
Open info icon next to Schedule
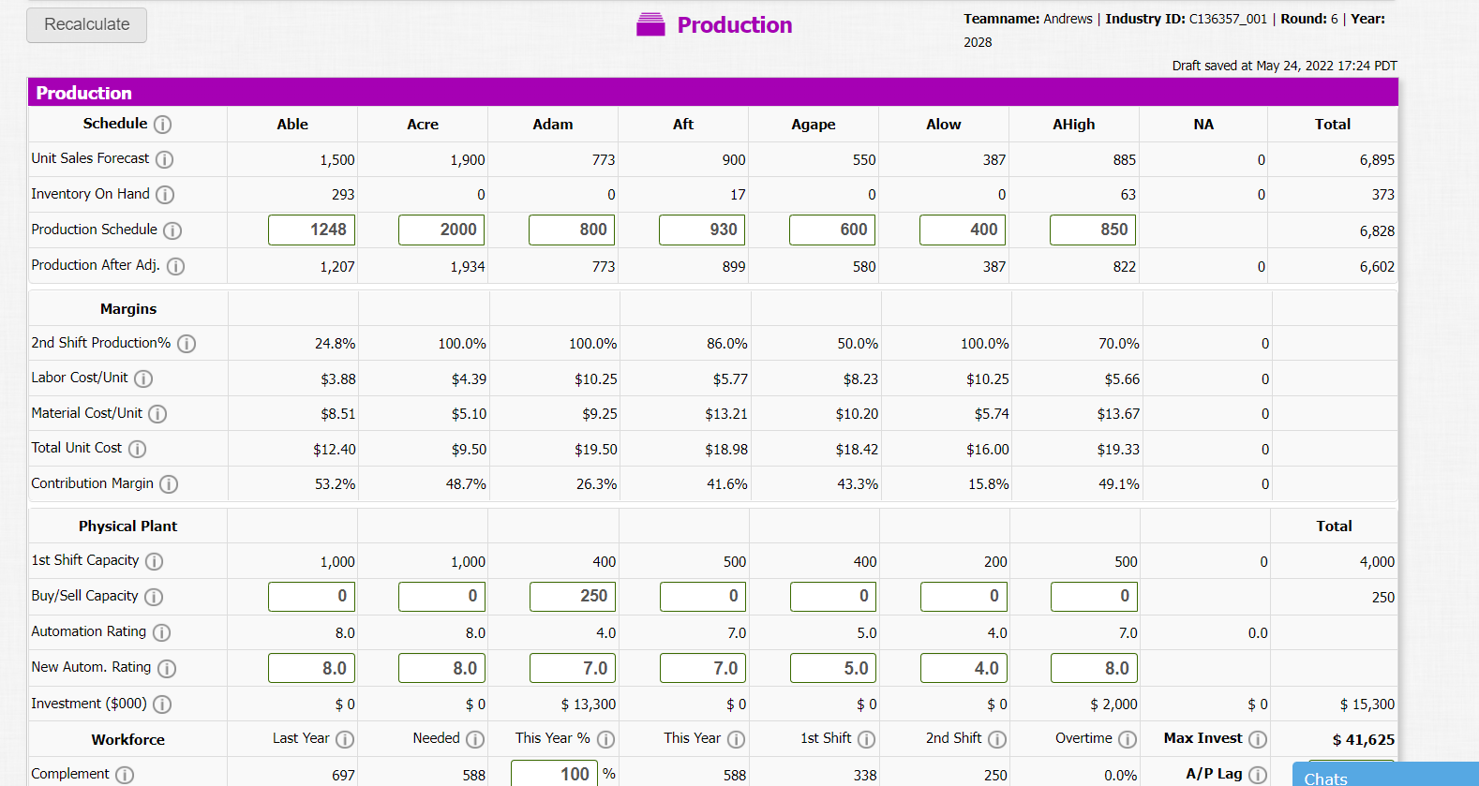click(162, 125)
